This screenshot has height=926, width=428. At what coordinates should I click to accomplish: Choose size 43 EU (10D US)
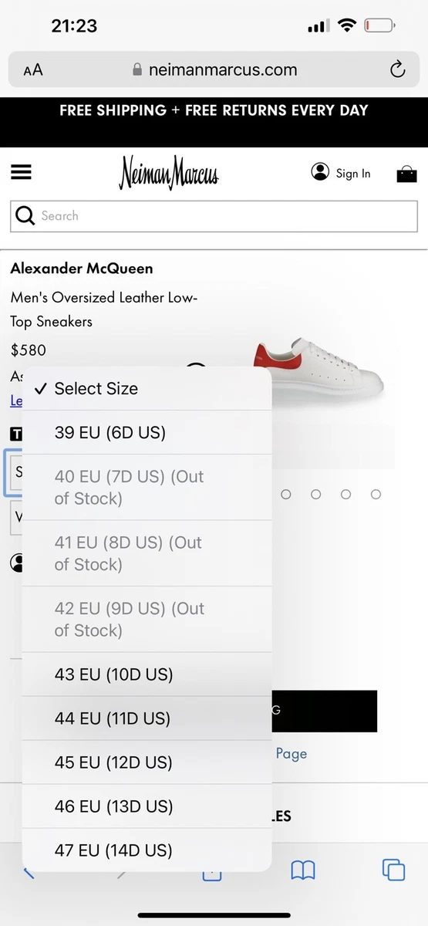pyautogui.click(x=147, y=674)
